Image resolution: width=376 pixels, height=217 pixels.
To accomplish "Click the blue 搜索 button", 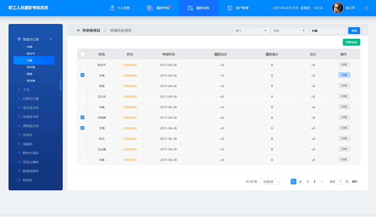I will coord(354,31).
